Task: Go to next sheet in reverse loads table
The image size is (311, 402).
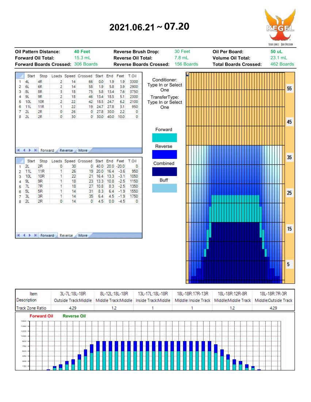Action: click(x=30, y=236)
